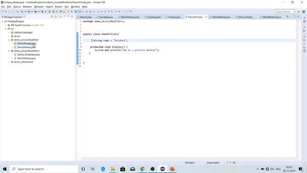This screenshot has height=173, width=307.
Task: Click the Open Type toolbar icon
Action: tap(61, 12)
